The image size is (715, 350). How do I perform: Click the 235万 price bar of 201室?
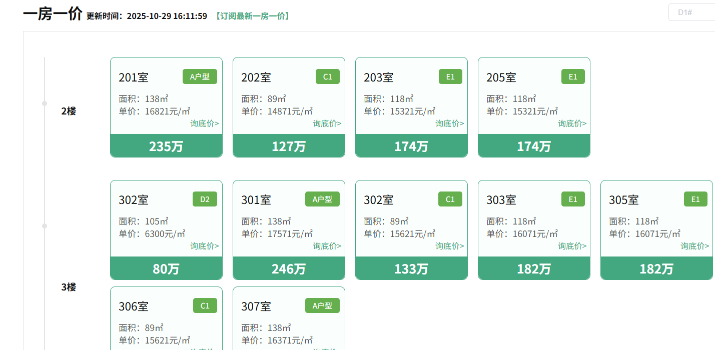[x=166, y=146]
